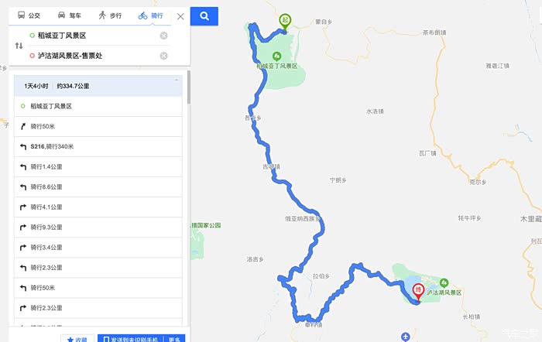Click the 发送到手机 button
The width and height of the screenshot is (542, 342).
132,339
